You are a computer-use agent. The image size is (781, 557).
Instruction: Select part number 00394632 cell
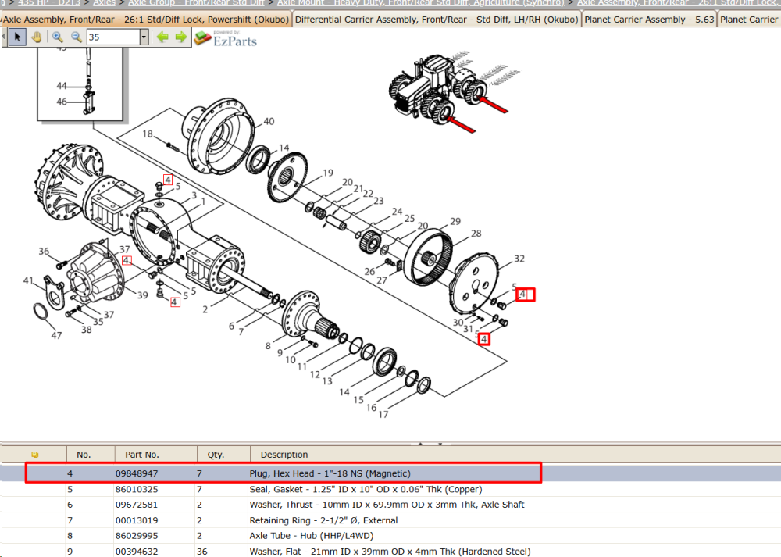137,551
